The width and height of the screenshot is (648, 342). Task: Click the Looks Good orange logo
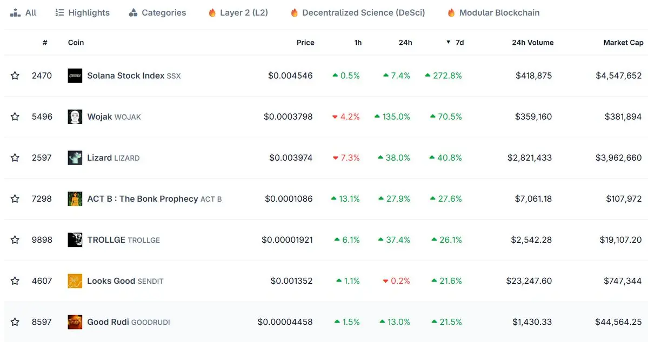pyautogui.click(x=75, y=281)
